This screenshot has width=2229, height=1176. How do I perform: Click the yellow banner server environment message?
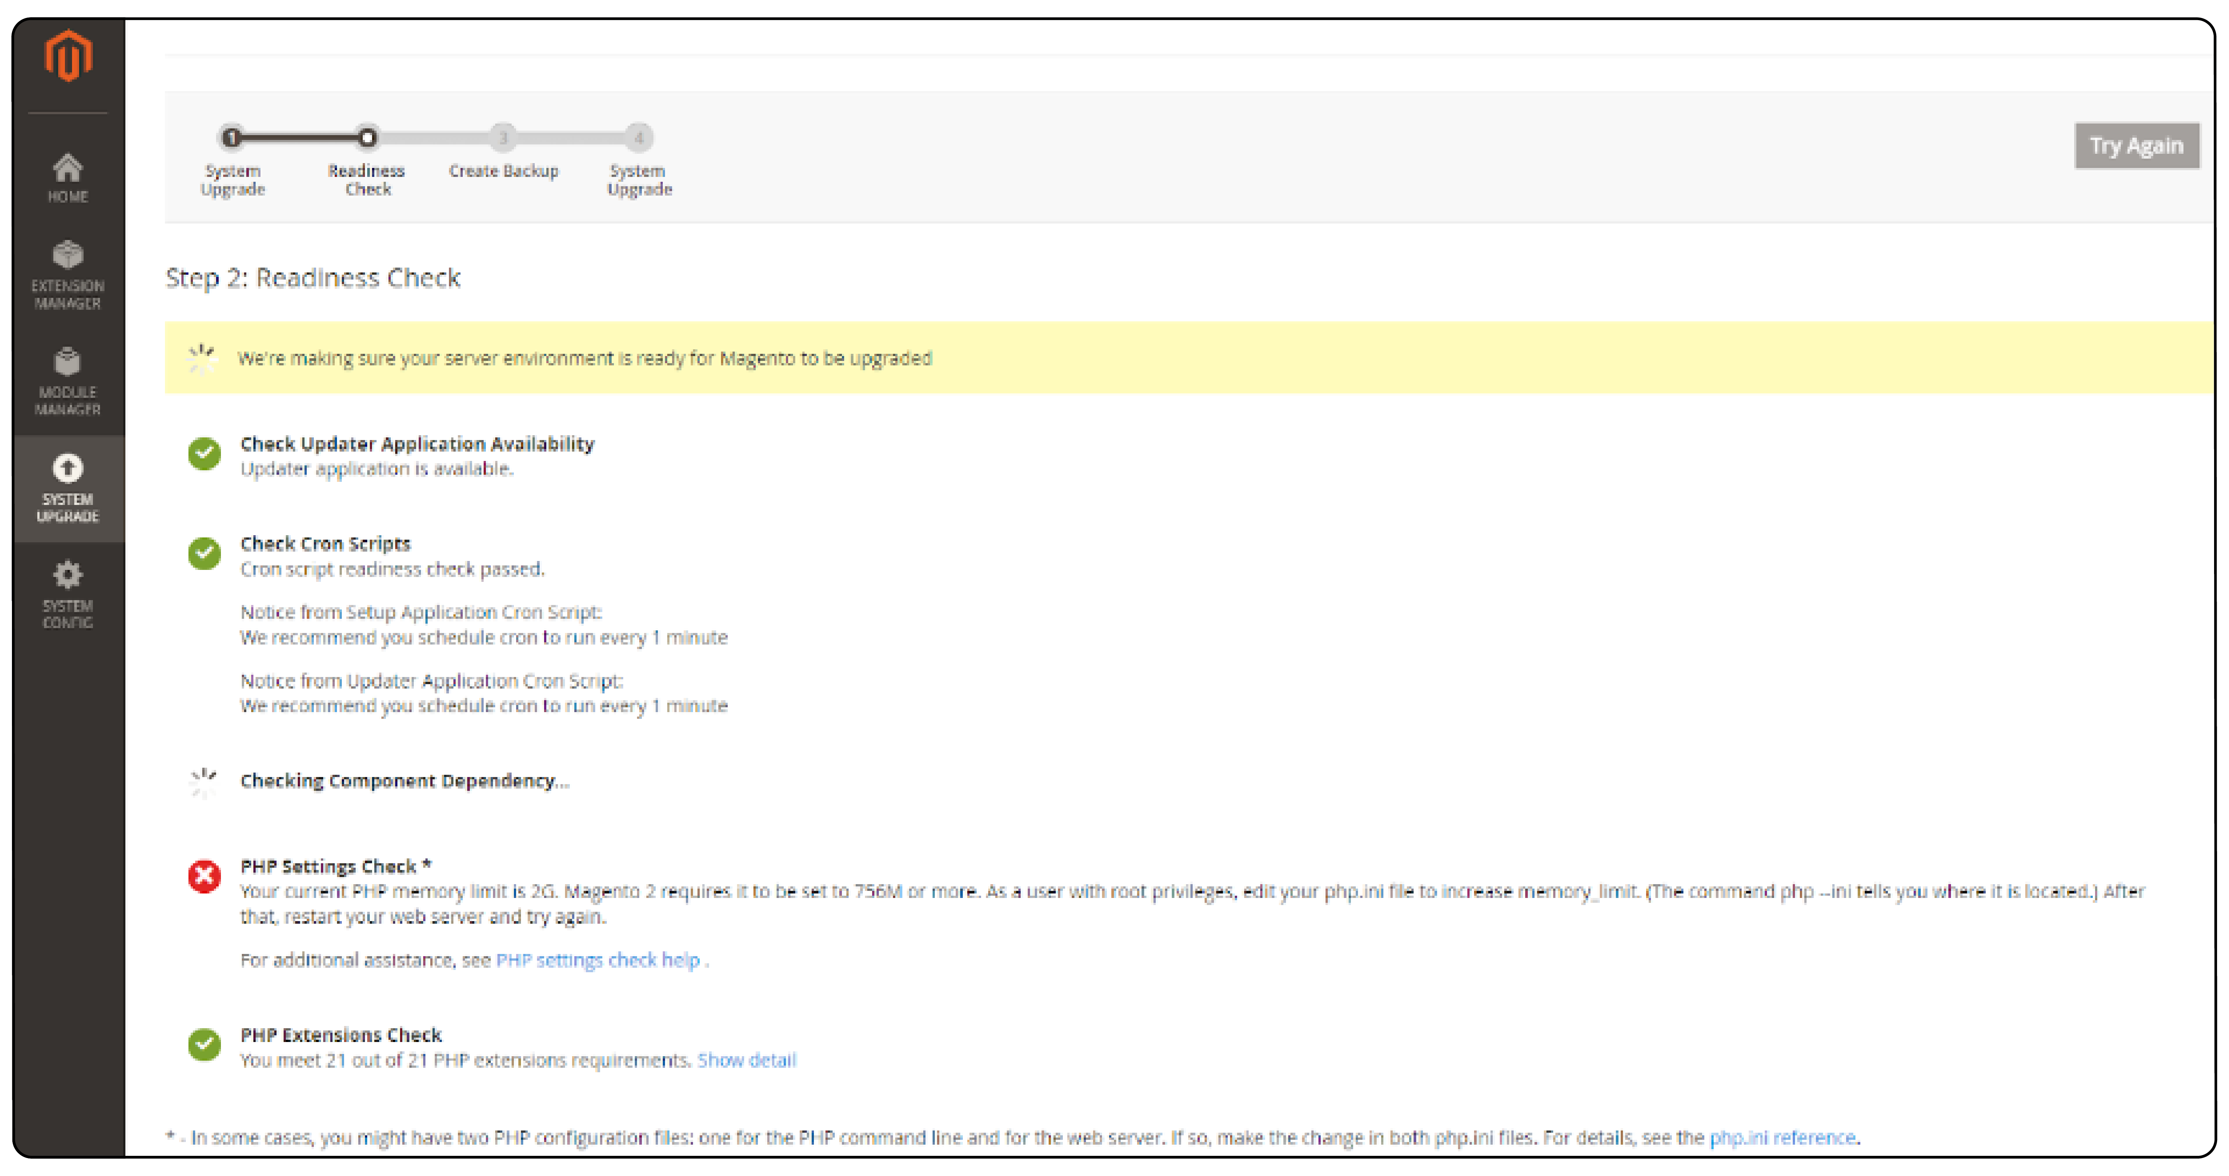coord(585,358)
